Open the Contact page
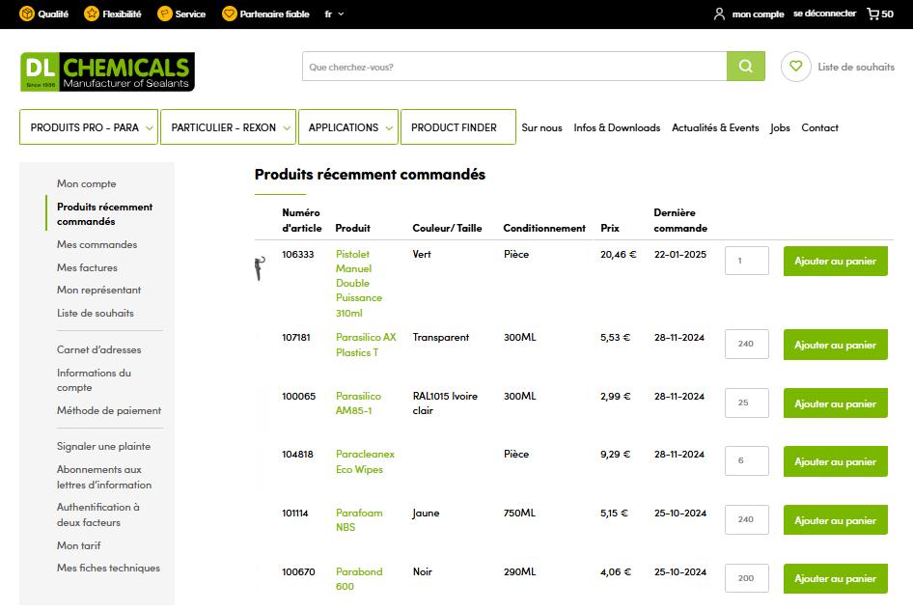Screen dimensions: 913x611 point(819,127)
